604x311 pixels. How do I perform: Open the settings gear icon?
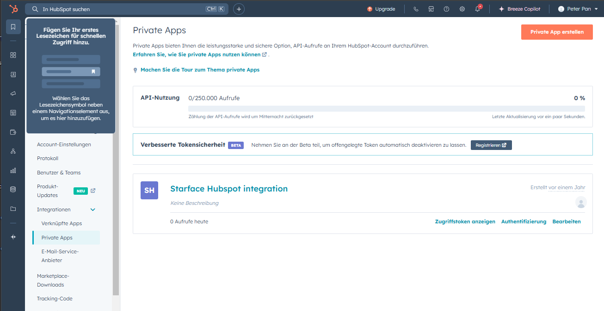[462, 9]
